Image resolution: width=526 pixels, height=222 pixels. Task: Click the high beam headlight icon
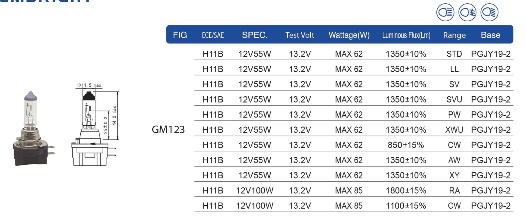pyautogui.click(x=445, y=12)
